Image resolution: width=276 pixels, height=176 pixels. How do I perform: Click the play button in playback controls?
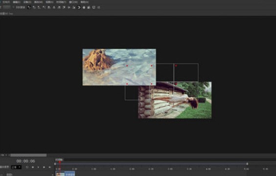point(38,167)
